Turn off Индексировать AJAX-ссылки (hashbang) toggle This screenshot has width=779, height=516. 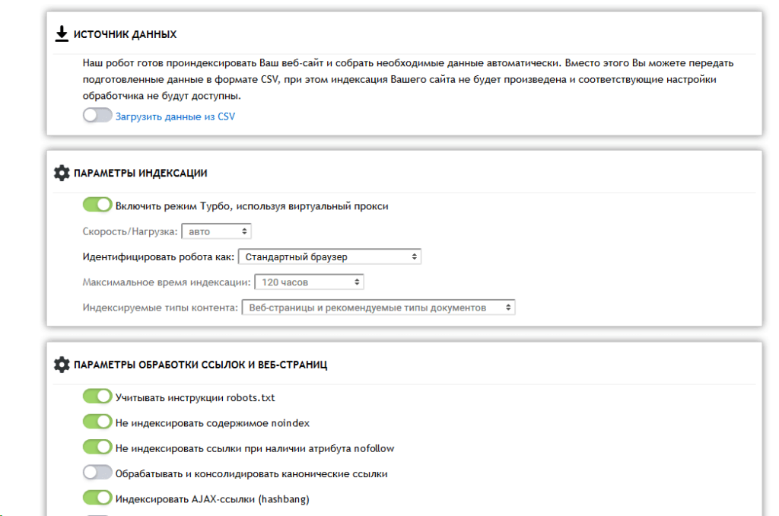(x=97, y=498)
